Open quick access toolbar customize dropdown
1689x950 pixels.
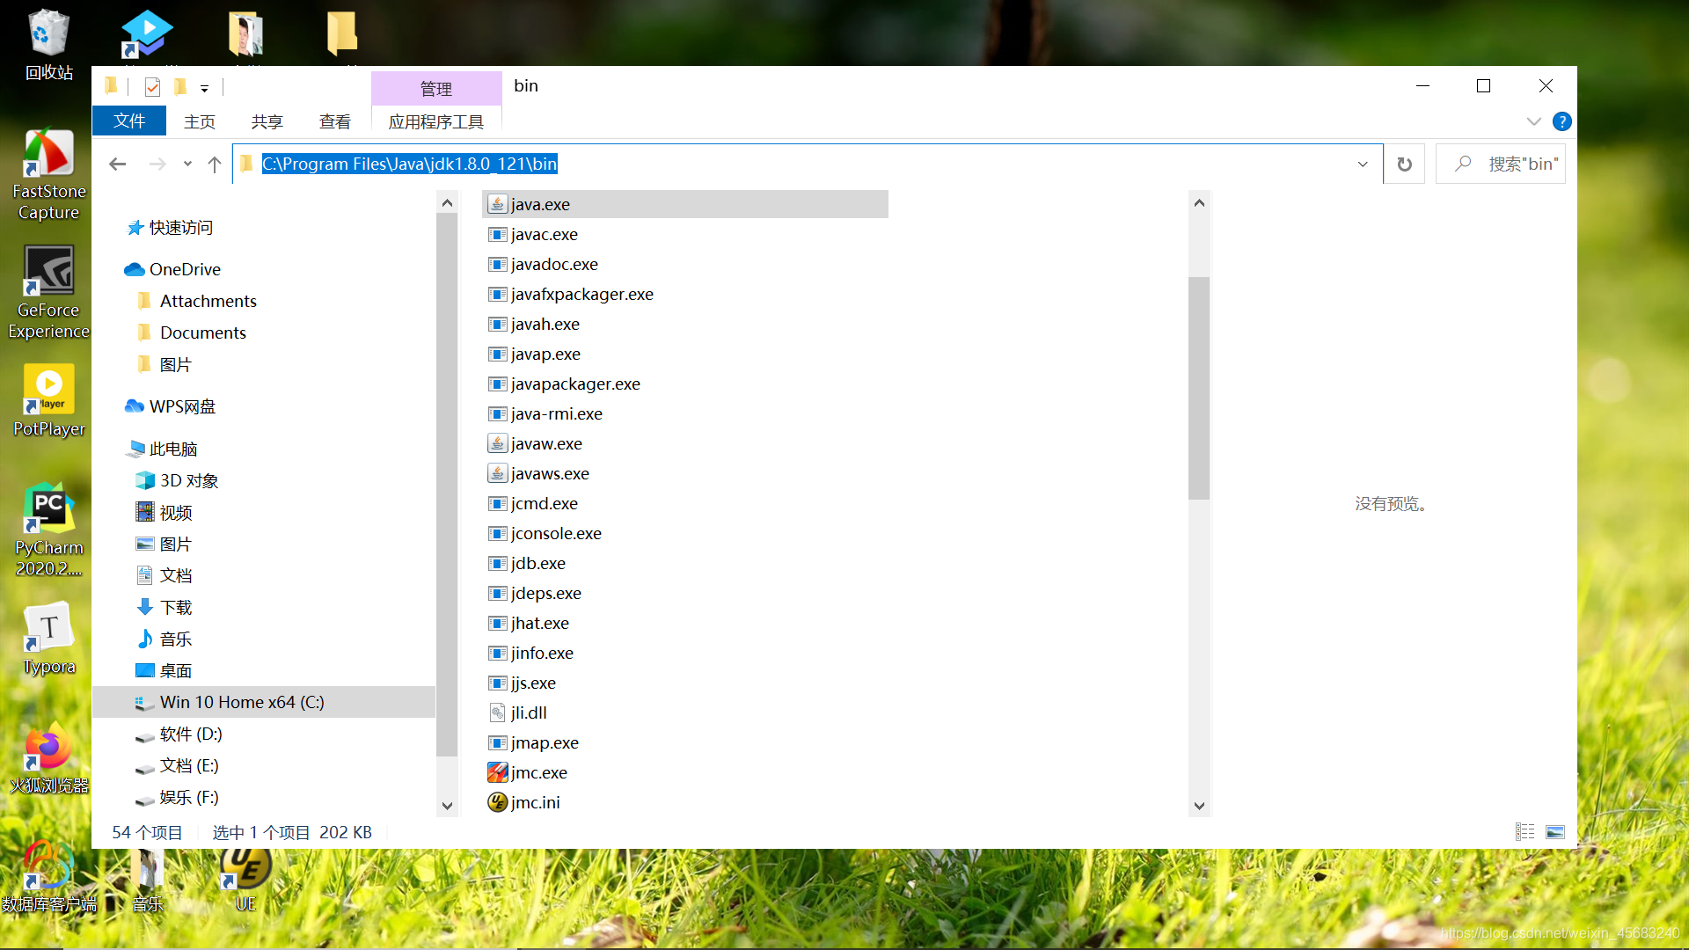point(204,88)
